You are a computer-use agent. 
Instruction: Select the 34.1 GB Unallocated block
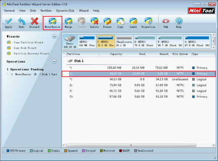tap(124, 42)
